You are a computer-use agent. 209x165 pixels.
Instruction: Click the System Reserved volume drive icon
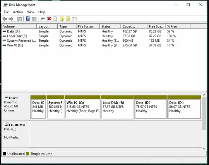(4, 41)
